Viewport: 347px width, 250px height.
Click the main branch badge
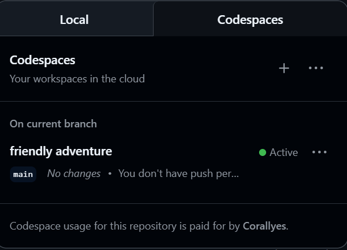(x=23, y=175)
